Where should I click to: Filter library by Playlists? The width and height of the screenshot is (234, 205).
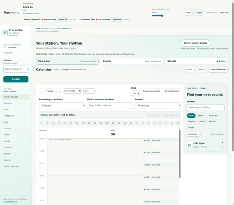point(192,121)
